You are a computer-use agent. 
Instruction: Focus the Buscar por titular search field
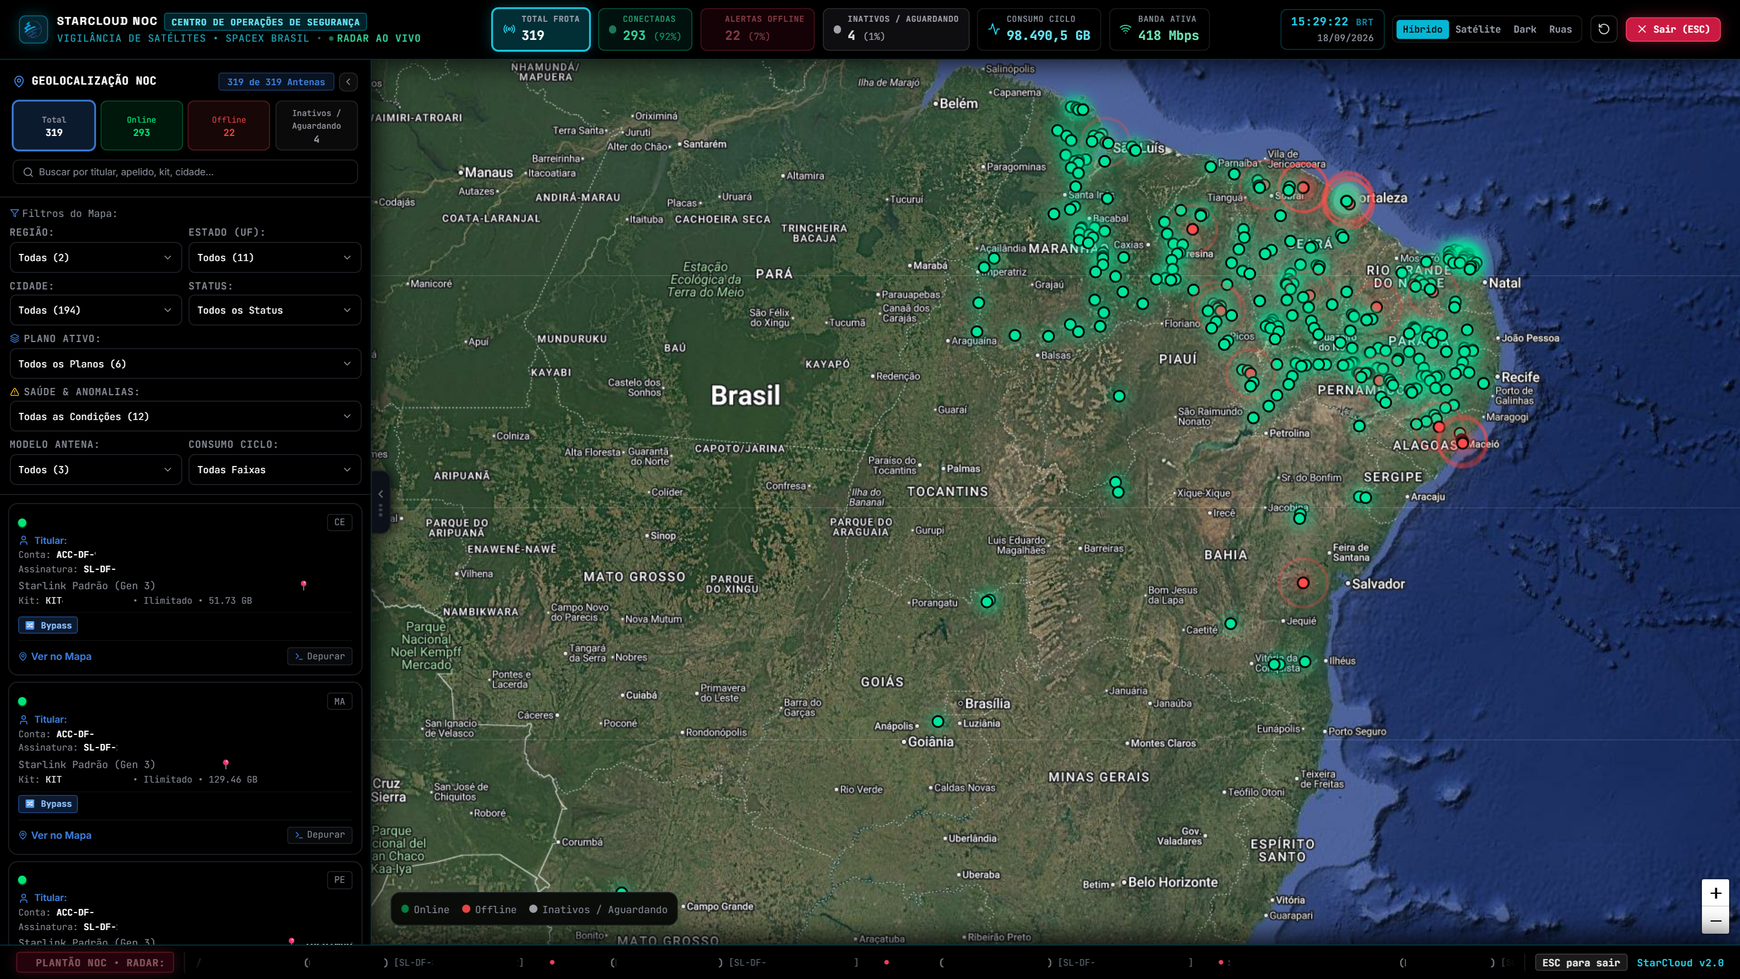185,172
